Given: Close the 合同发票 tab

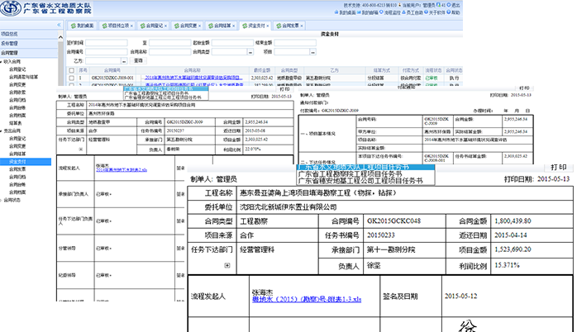Looking at the screenshot, I should [x=302, y=26].
